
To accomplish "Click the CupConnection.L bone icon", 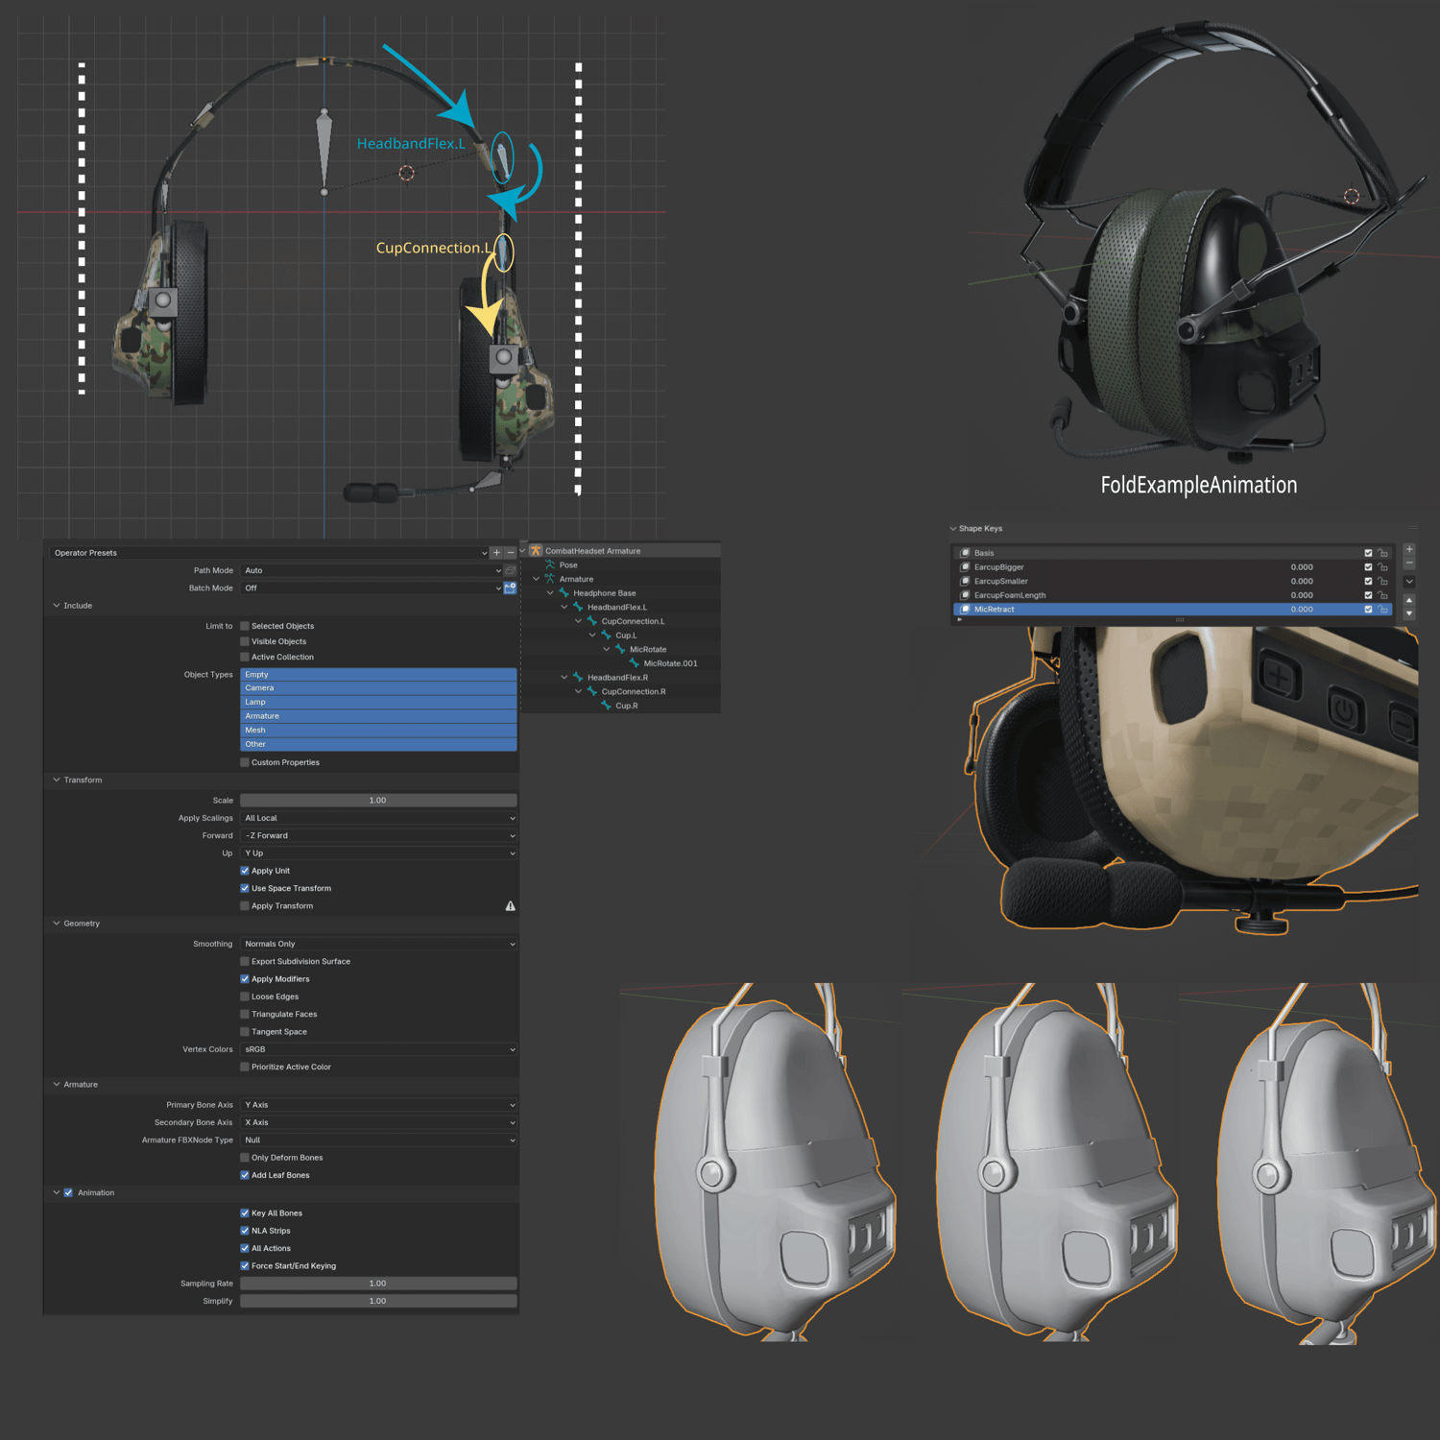I will click(x=592, y=621).
